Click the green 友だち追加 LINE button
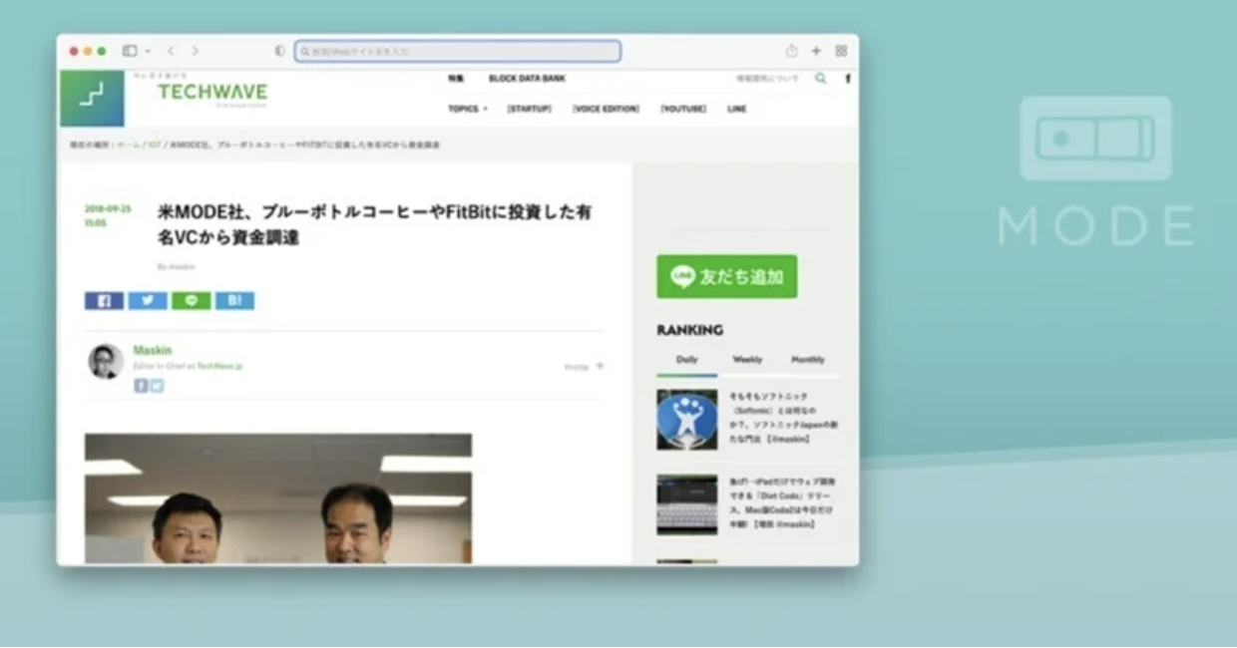The width and height of the screenshot is (1237, 648). 726,277
